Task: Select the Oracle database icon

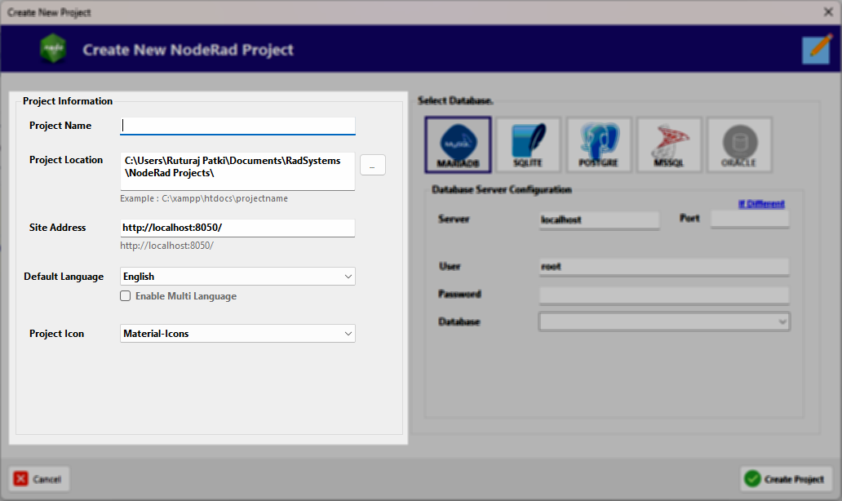Action: point(739,145)
